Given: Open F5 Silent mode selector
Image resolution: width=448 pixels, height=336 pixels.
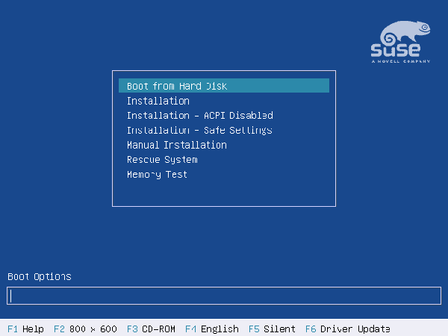Looking at the screenshot, I should [272, 329].
